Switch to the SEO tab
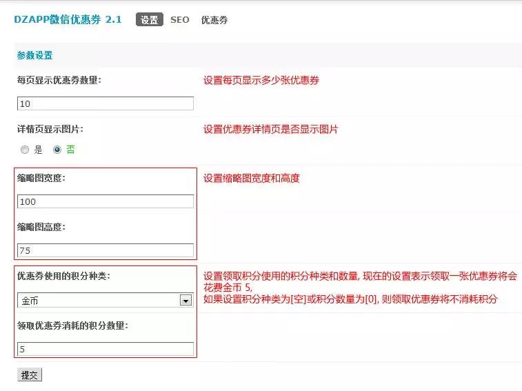This screenshot has width=522, height=391. pos(180,20)
